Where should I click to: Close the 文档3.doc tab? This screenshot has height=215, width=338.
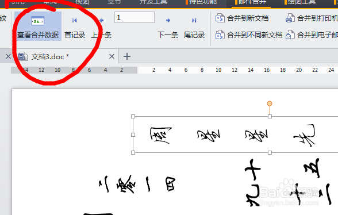click(112, 56)
